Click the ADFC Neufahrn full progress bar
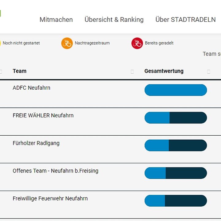 pyautogui.click(x=176, y=90)
